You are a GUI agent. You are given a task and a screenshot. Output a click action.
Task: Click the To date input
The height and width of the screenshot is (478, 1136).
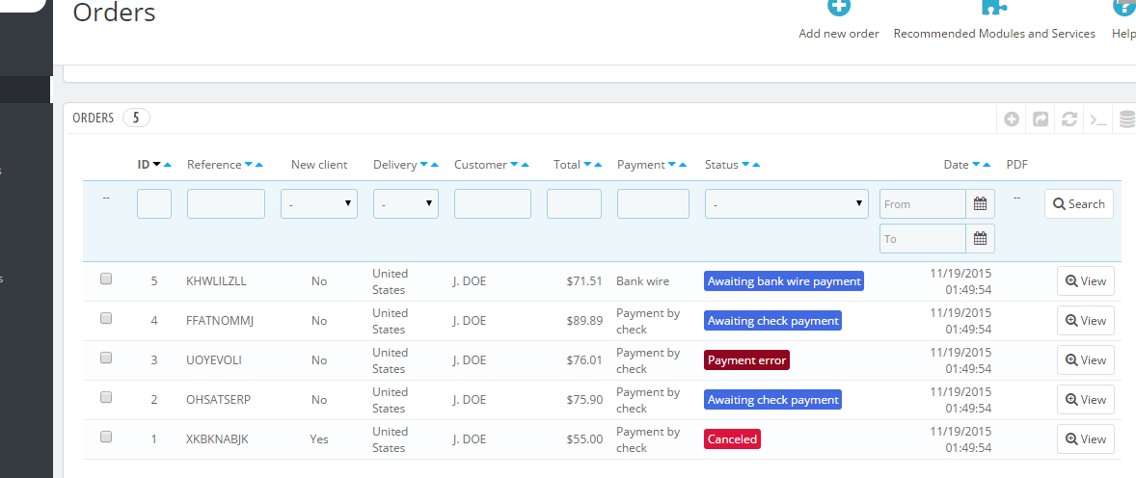pos(923,238)
